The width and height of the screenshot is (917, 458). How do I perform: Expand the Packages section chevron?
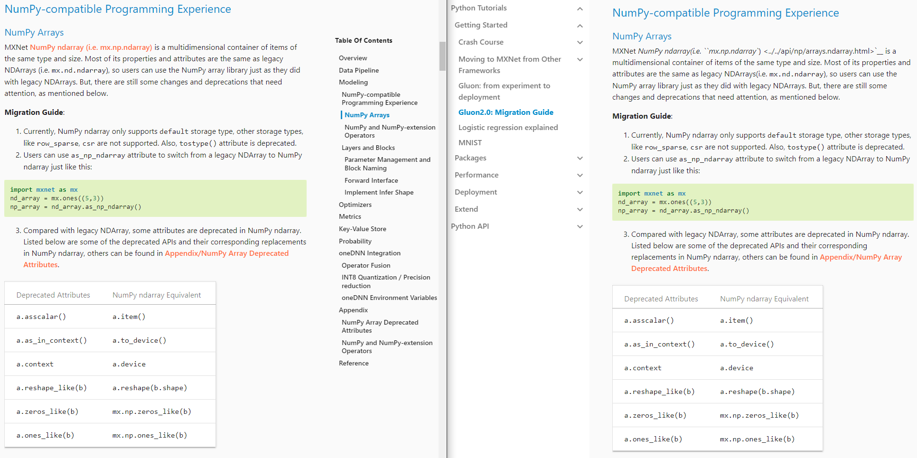pos(580,159)
